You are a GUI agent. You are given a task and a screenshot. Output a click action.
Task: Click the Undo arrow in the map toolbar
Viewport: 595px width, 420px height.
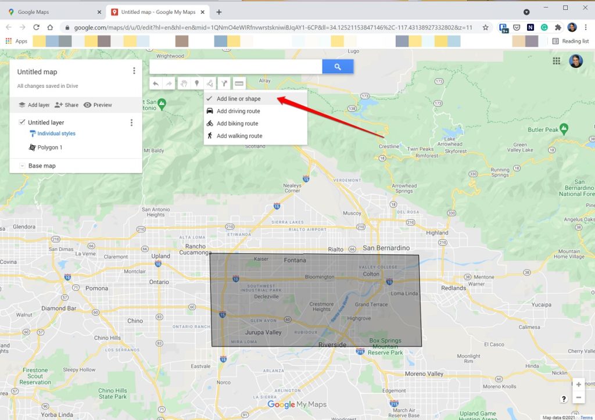point(156,83)
